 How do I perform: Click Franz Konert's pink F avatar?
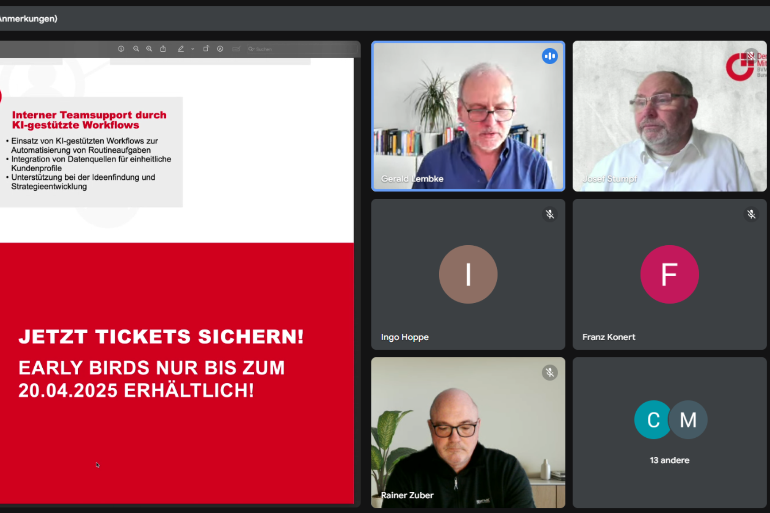(669, 274)
